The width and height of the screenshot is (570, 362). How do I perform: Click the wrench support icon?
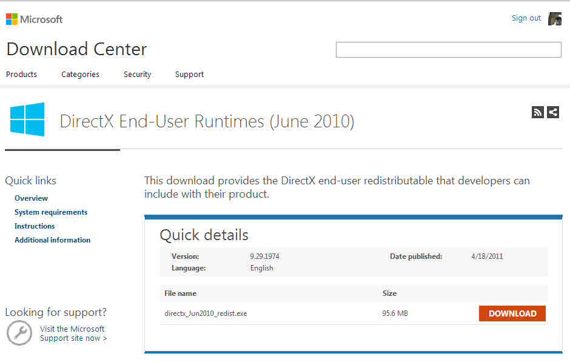[x=19, y=332]
